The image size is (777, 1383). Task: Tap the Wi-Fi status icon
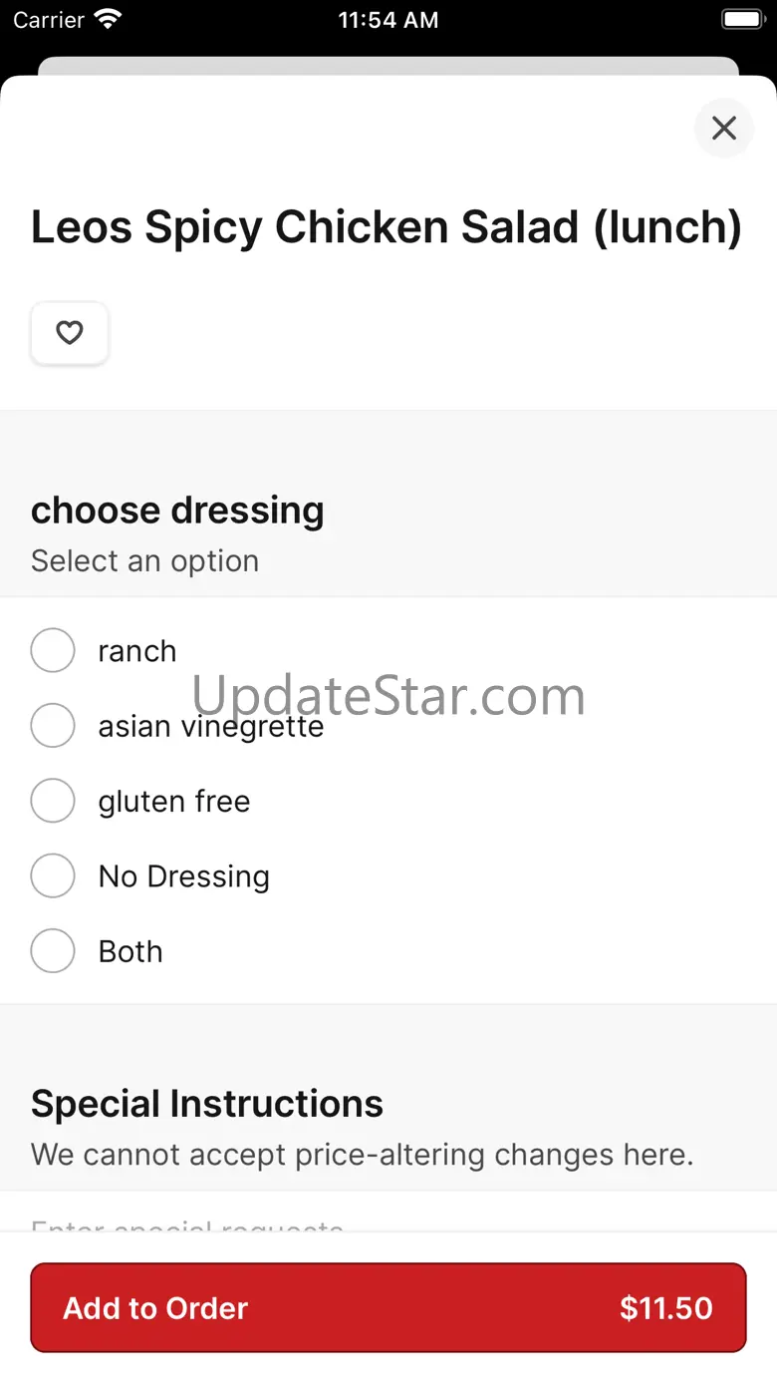tap(108, 19)
